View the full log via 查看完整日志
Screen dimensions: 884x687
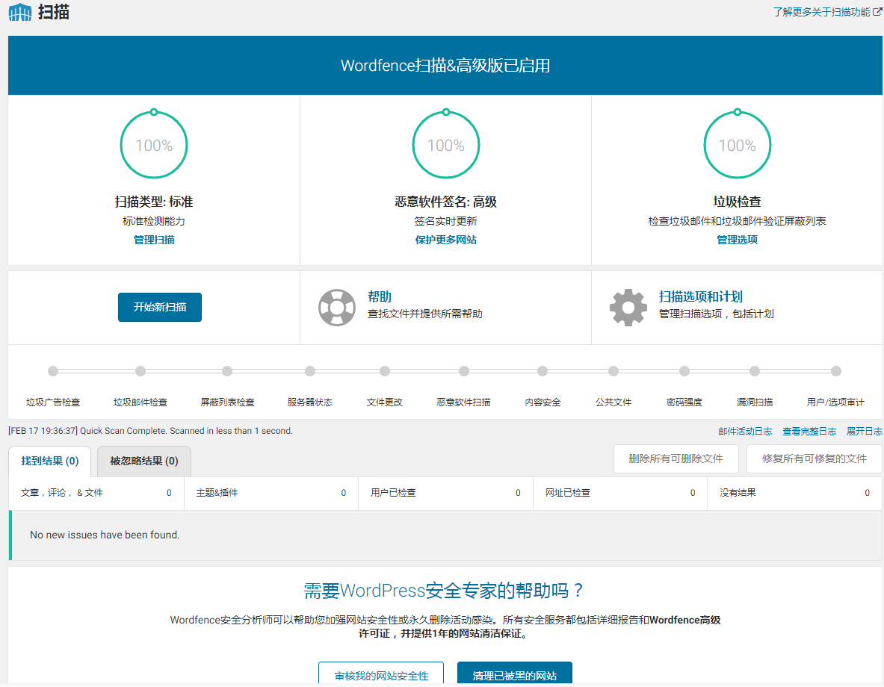(x=809, y=431)
